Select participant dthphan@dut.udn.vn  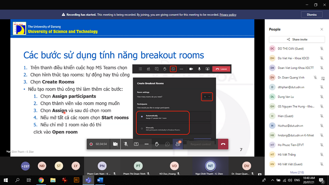[297, 87]
